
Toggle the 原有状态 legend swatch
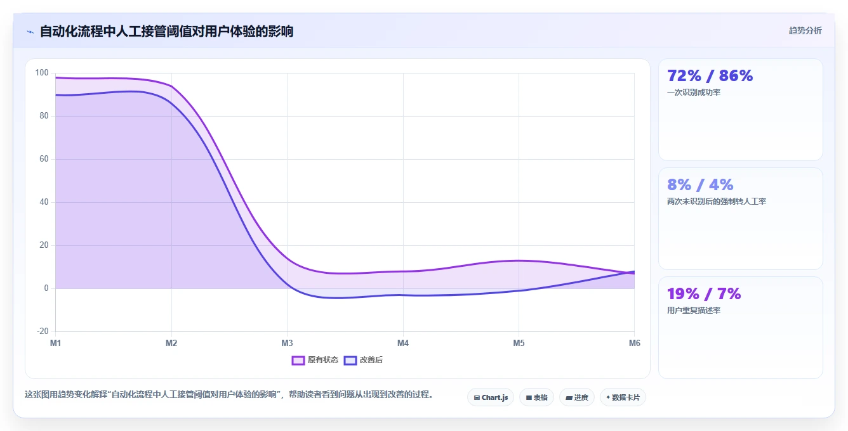point(298,360)
